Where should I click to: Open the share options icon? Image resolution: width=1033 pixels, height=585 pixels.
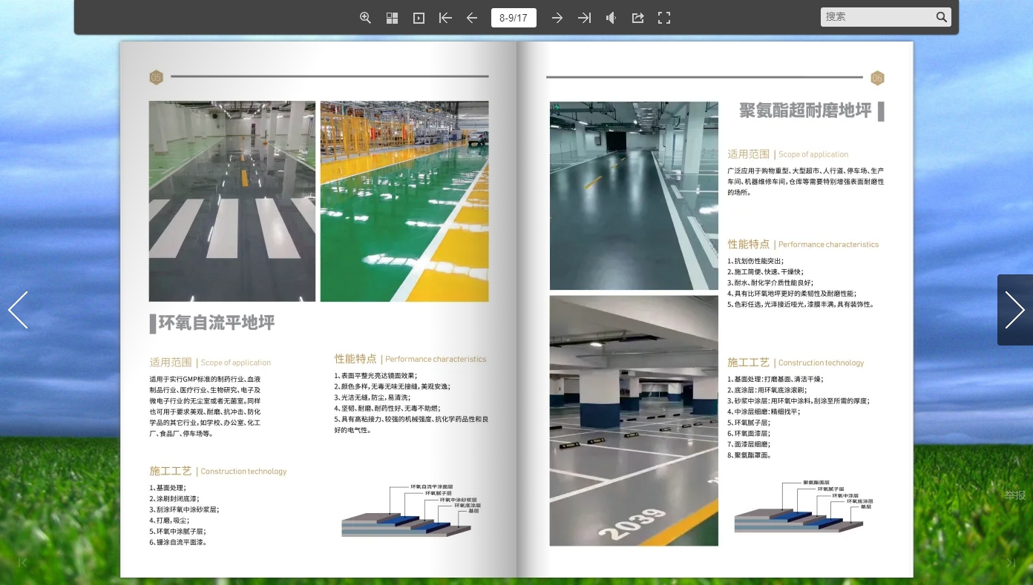637,18
